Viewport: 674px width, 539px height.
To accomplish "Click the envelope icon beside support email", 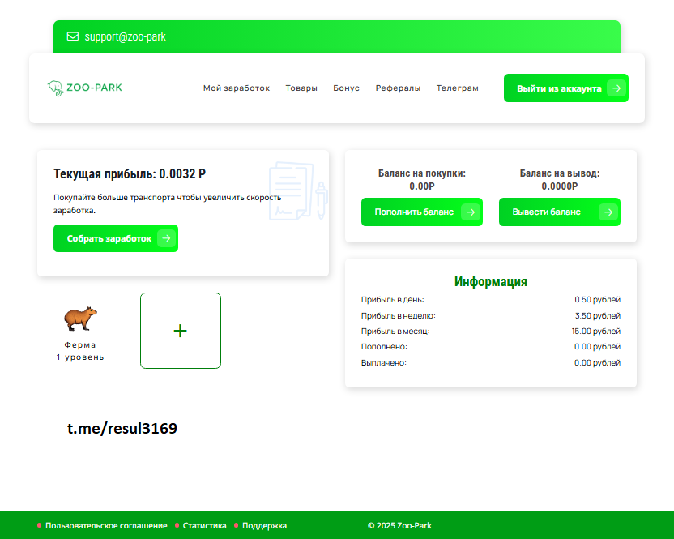I will point(73,36).
